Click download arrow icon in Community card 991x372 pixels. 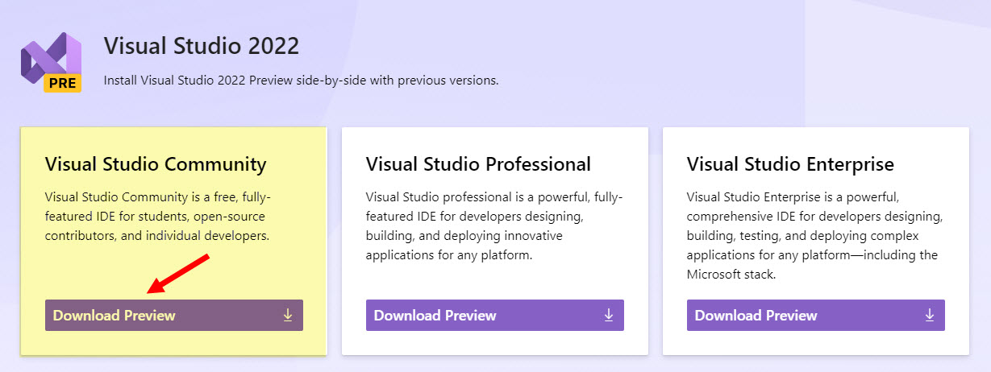288,316
